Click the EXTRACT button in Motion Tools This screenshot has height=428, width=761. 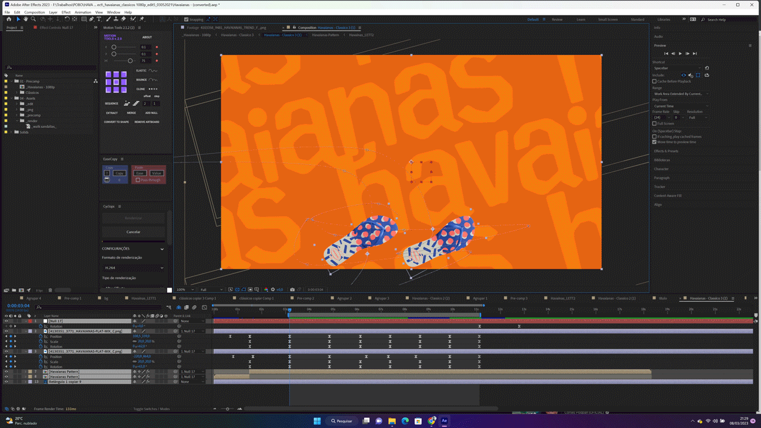(x=112, y=113)
